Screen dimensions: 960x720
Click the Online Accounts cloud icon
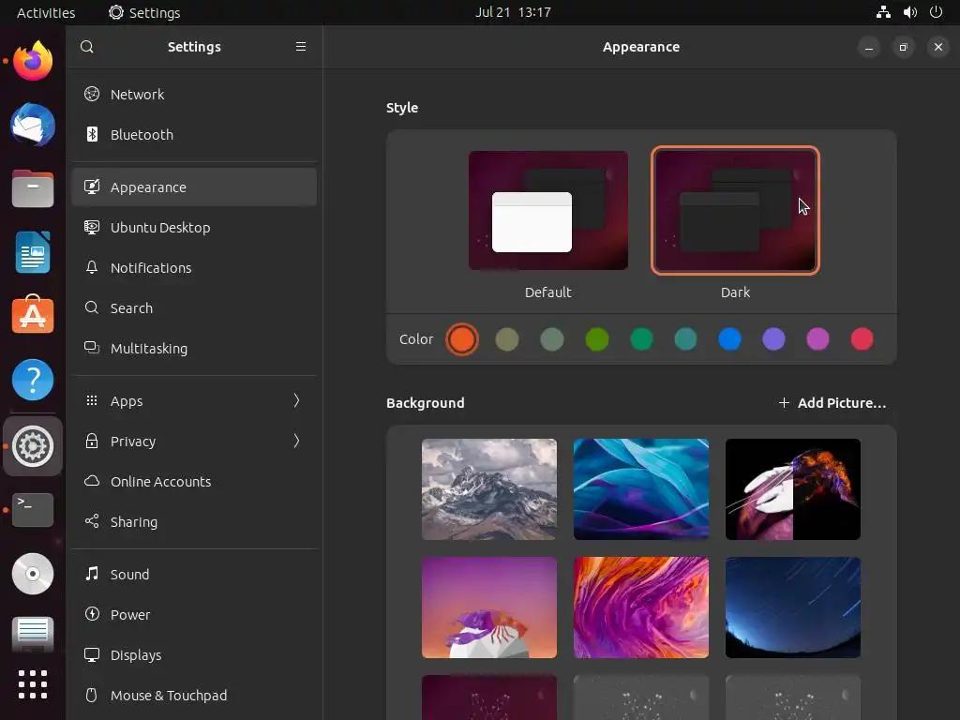click(92, 481)
